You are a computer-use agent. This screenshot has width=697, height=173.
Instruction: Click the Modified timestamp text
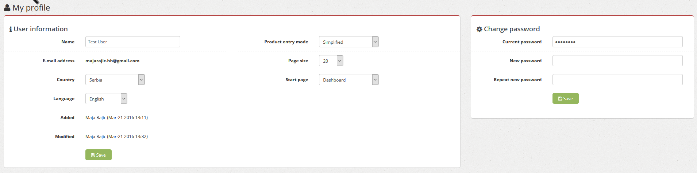point(116,137)
